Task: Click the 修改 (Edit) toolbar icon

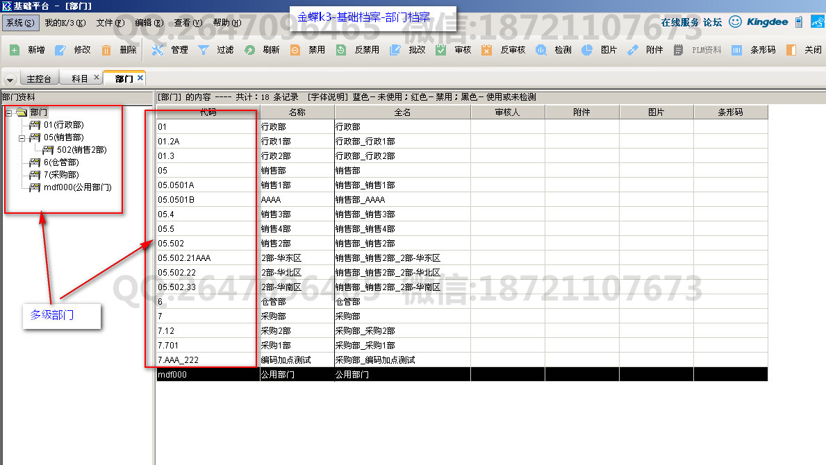Action: 60,50
